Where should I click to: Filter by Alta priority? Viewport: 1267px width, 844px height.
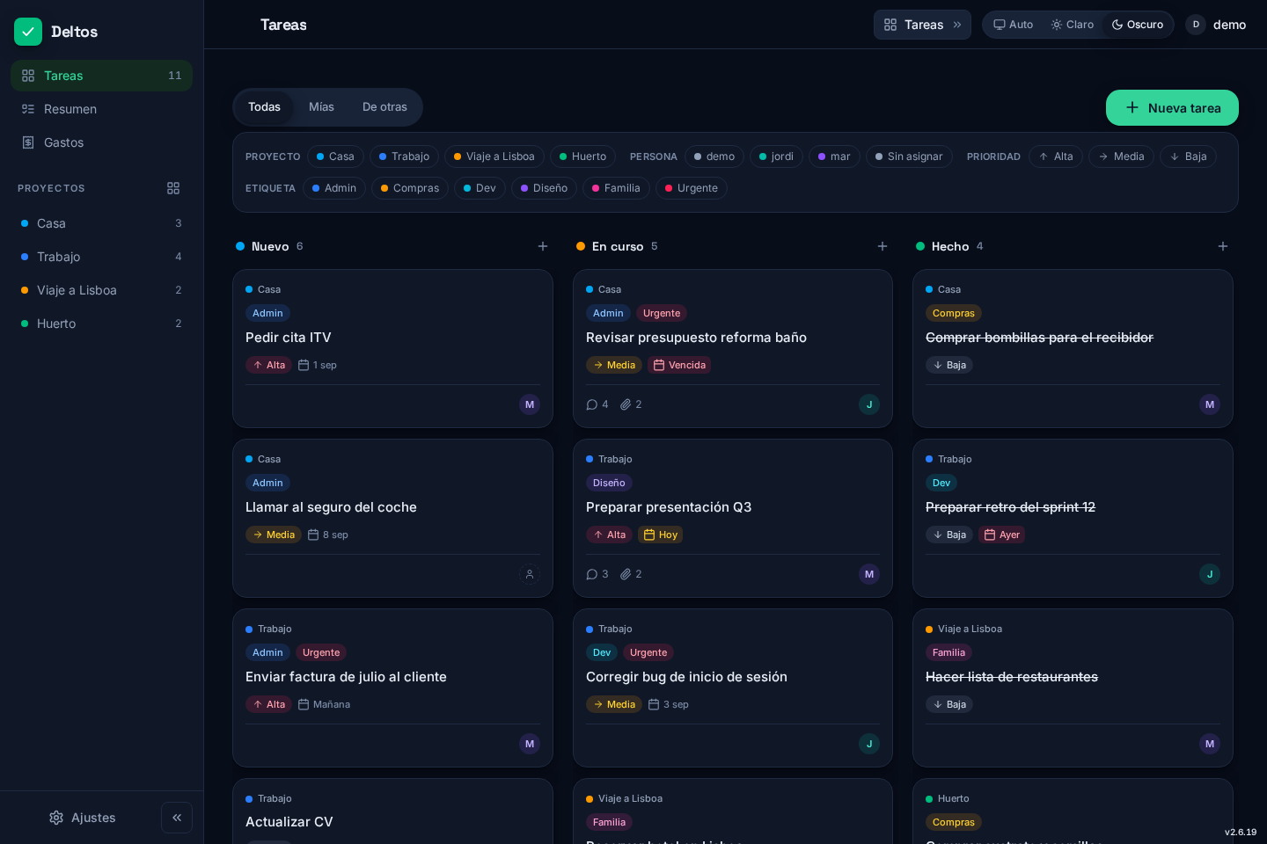click(1056, 156)
